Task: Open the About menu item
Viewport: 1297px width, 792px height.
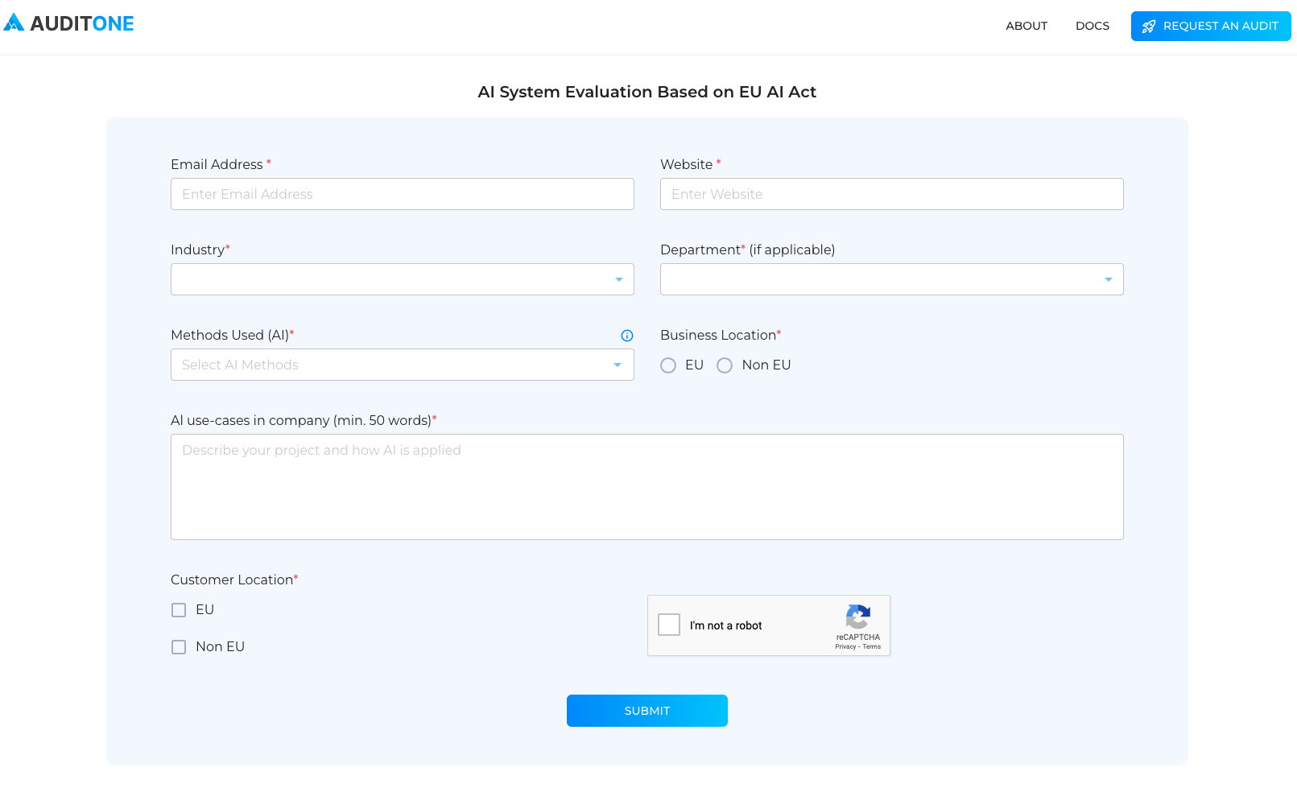Action: pyautogui.click(x=1026, y=26)
